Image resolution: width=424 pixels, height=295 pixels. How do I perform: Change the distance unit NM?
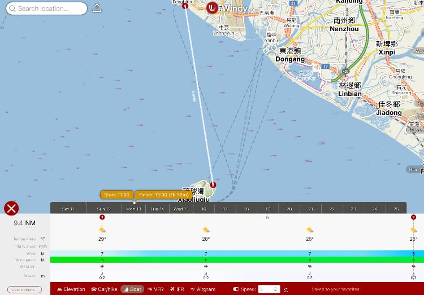click(x=31, y=223)
